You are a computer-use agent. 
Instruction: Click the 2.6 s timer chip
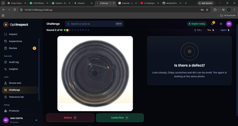[198, 30]
